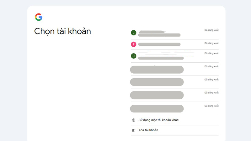Select the last blurred account in the list
The height and width of the screenshot is (141, 251).
tap(157, 108)
